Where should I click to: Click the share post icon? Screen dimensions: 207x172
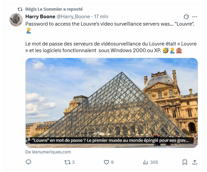(195, 162)
